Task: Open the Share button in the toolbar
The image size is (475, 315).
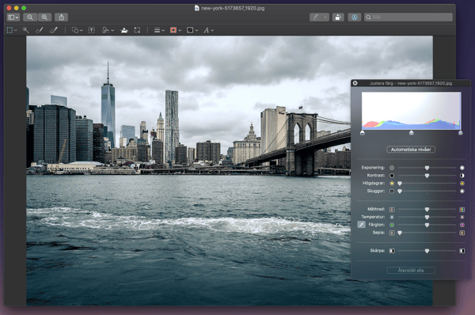Action: click(62, 17)
